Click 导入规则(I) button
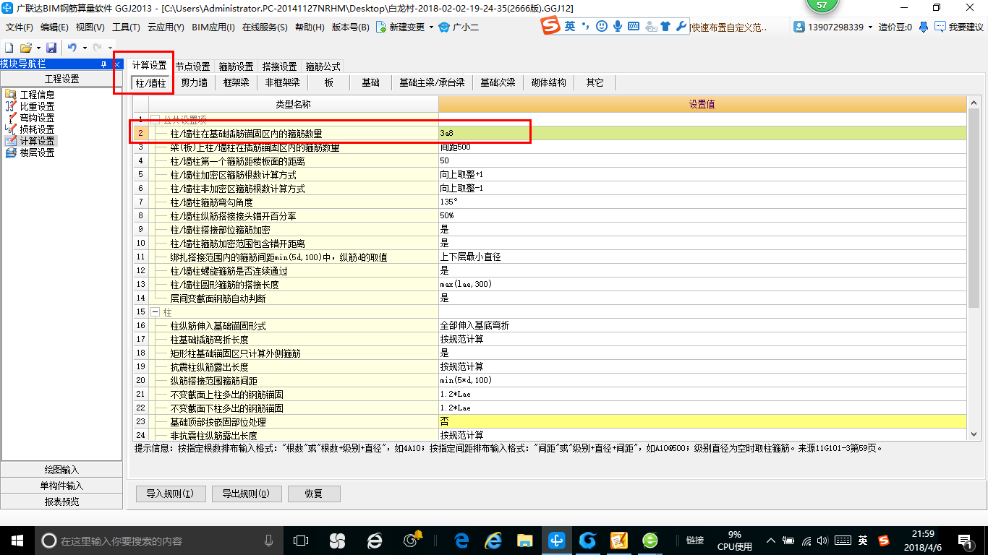The image size is (988, 555). 170,494
